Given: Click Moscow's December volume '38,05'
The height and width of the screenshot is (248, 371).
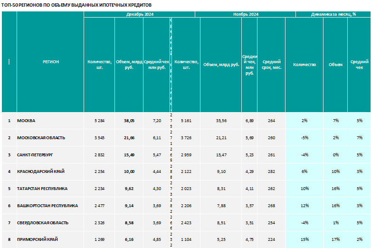Looking at the screenshot, I should tap(129, 121).
